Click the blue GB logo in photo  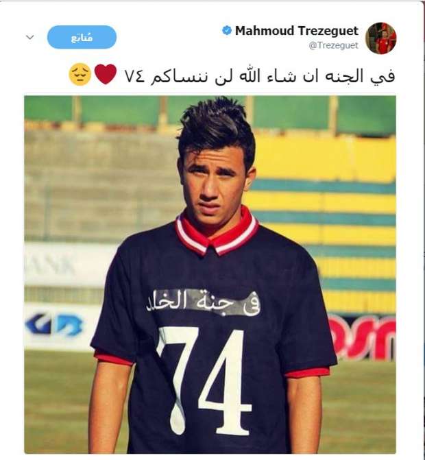55,325
